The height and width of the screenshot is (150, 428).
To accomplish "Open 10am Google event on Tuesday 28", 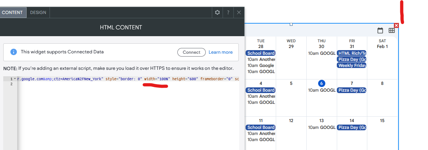I will tap(261, 66).
